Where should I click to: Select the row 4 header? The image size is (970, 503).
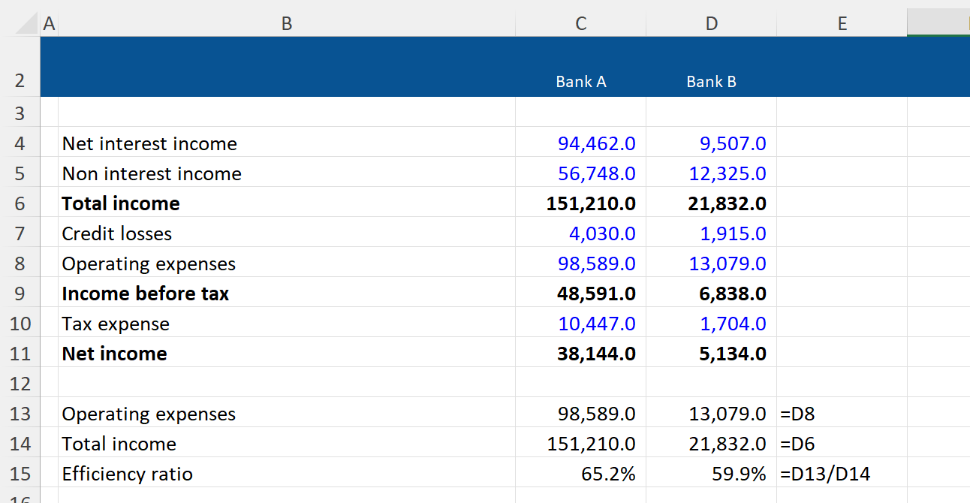pos(20,143)
